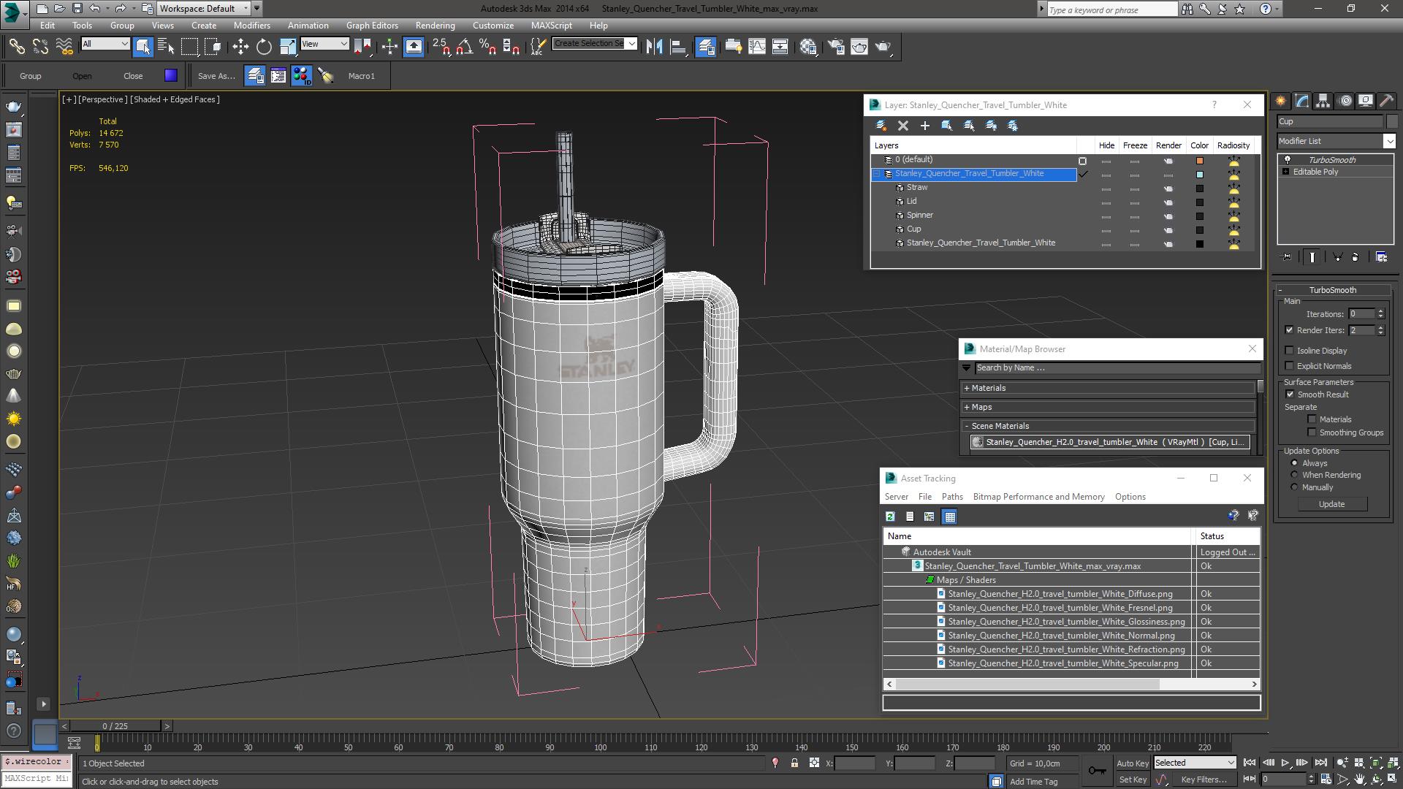
Task: Click the Key Filters button
Action: pyautogui.click(x=1204, y=780)
